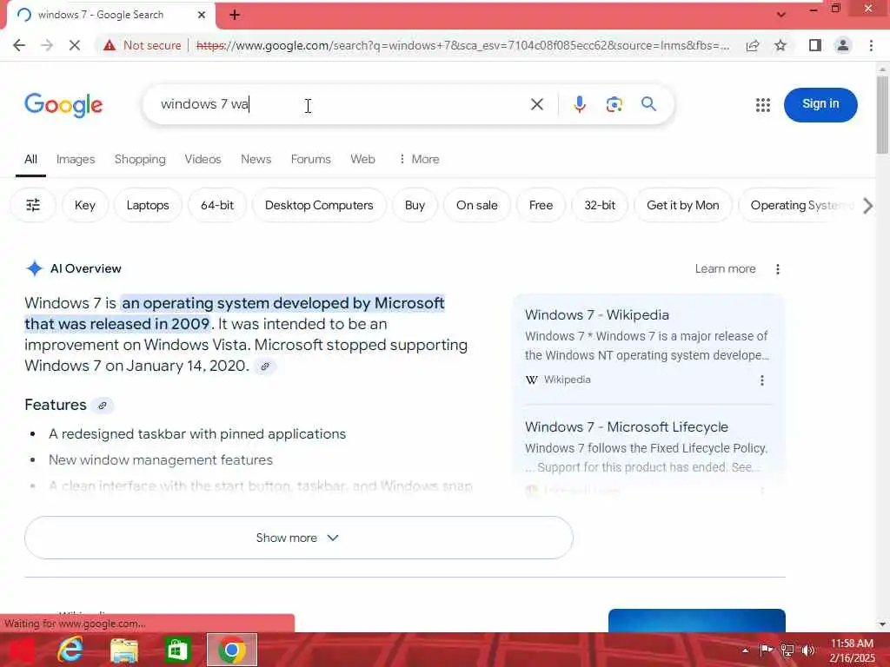Apply the 32-bit filter chip
This screenshot has height=667, width=890.
click(600, 205)
